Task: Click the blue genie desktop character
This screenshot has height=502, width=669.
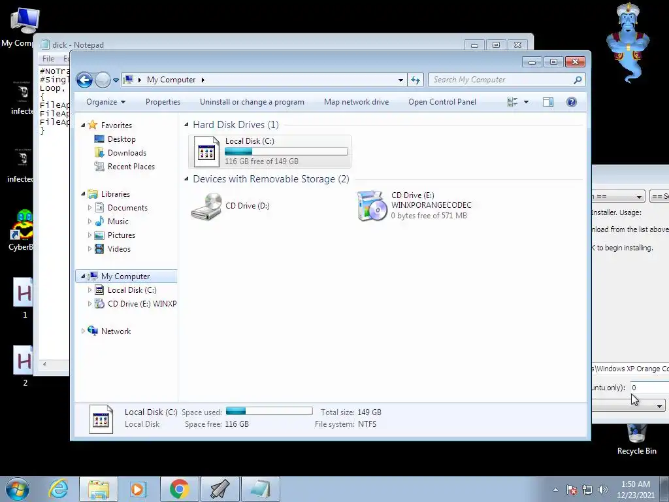Action: [628, 42]
